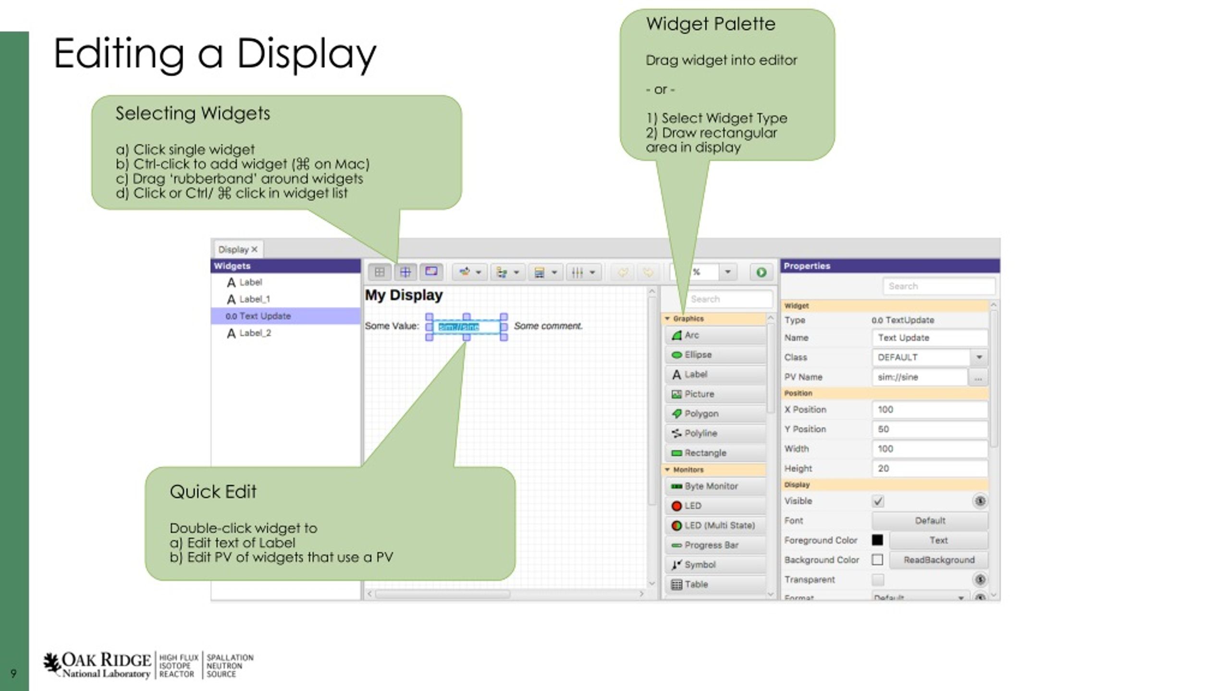The width and height of the screenshot is (1230, 691).
Task: Close the Display tab
Action: pyautogui.click(x=255, y=250)
